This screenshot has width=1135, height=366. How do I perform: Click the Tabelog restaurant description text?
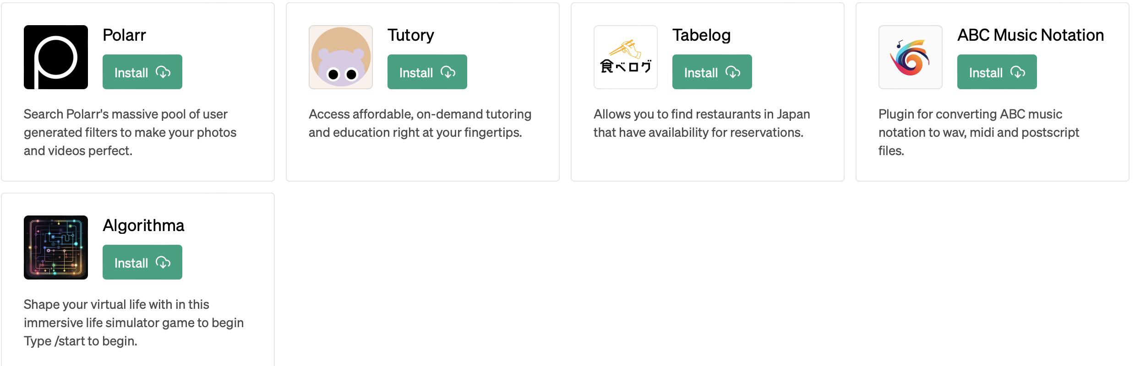[x=701, y=123]
